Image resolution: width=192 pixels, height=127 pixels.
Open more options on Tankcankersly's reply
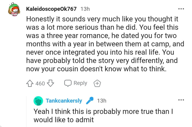(181, 100)
